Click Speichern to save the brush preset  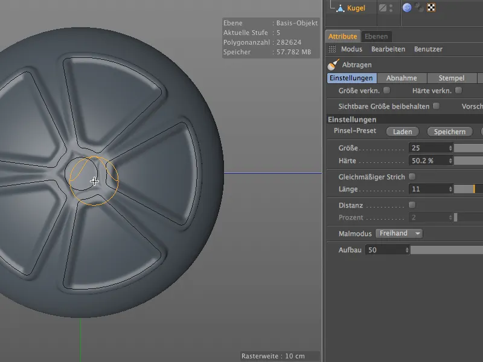pyautogui.click(x=450, y=132)
